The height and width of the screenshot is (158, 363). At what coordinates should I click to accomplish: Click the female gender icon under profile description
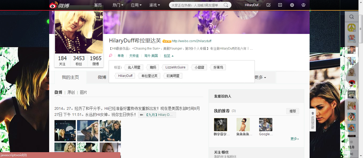point(111,56)
